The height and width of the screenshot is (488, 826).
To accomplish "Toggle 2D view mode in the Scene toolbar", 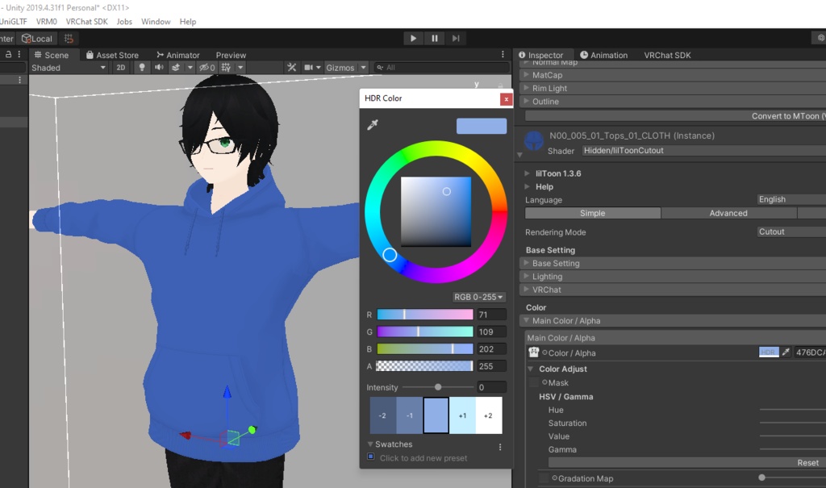I will click(x=119, y=67).
